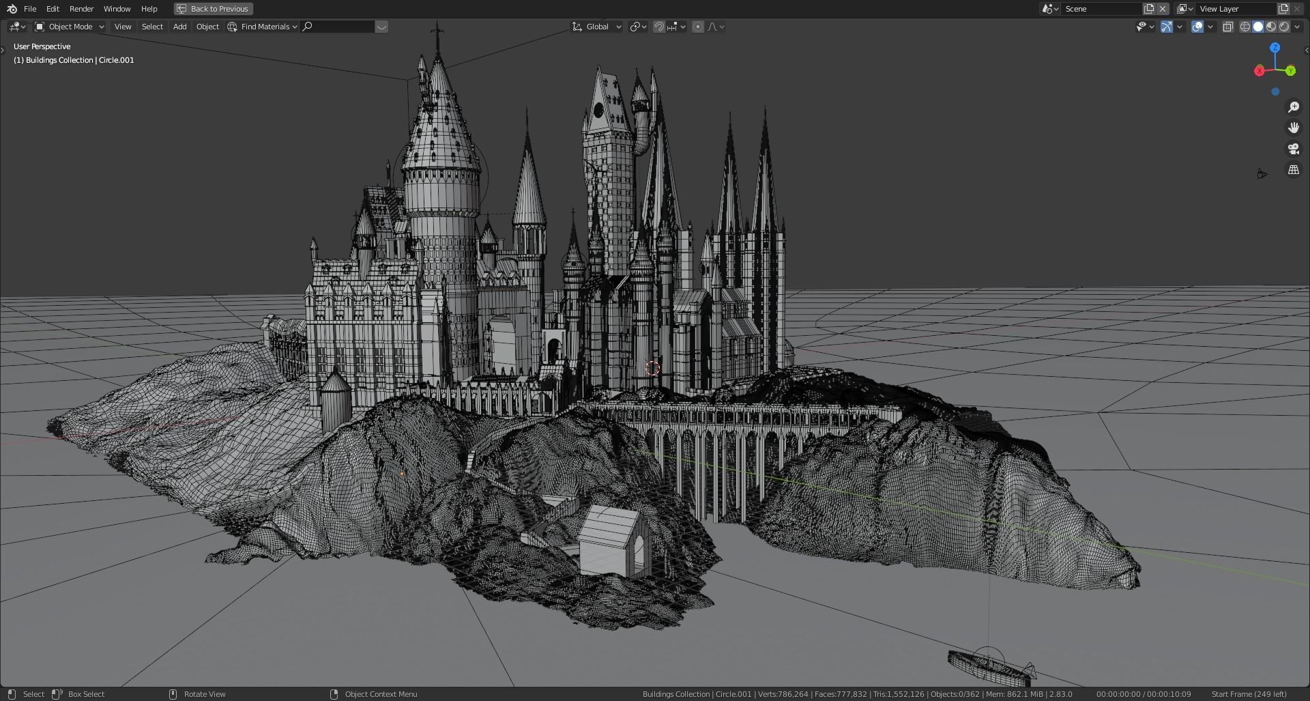Click the 3D cursor in the viewport

pos(652,369)
